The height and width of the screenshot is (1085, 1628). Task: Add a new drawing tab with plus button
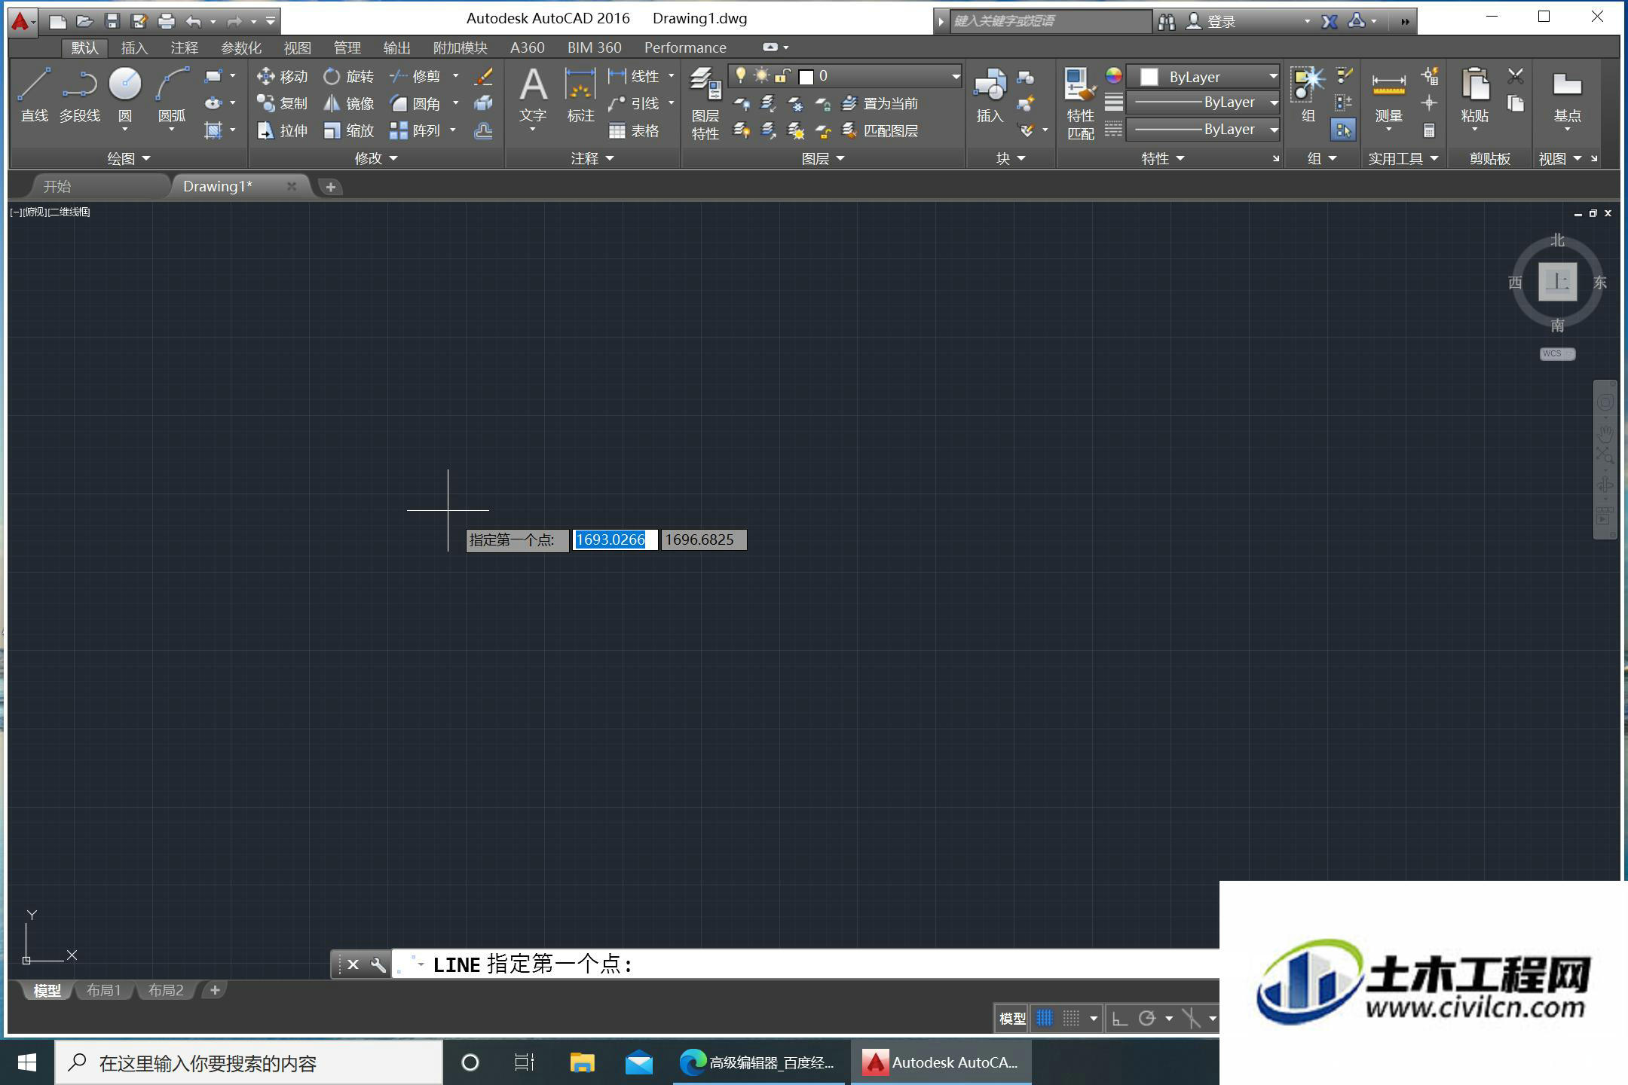(330, 187)
